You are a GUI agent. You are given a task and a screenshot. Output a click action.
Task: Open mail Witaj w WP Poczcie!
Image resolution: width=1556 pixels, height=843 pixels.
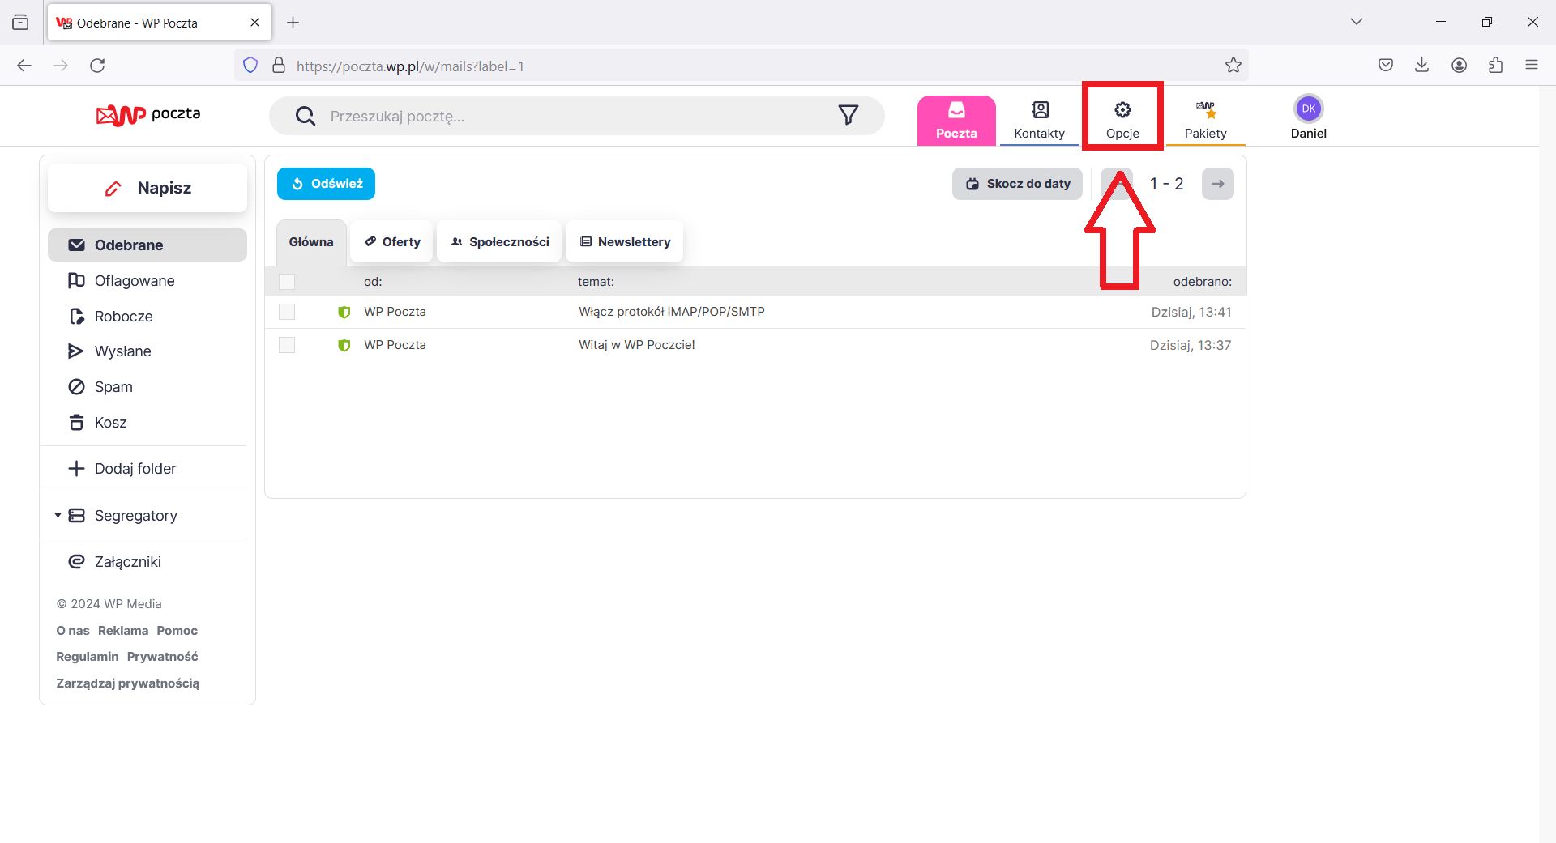[636, 345]
